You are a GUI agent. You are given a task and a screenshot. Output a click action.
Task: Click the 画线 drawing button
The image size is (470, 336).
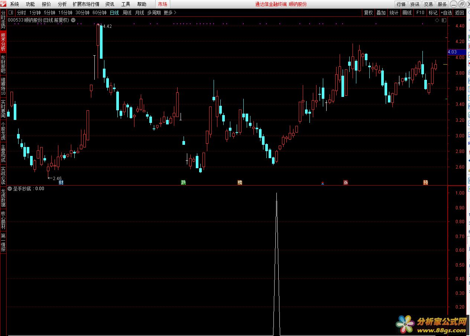click(407, 13)
